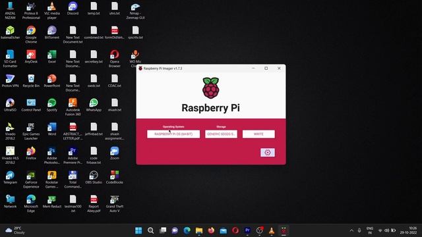Open Microsoft Edge from taskbar

point(187,230)
